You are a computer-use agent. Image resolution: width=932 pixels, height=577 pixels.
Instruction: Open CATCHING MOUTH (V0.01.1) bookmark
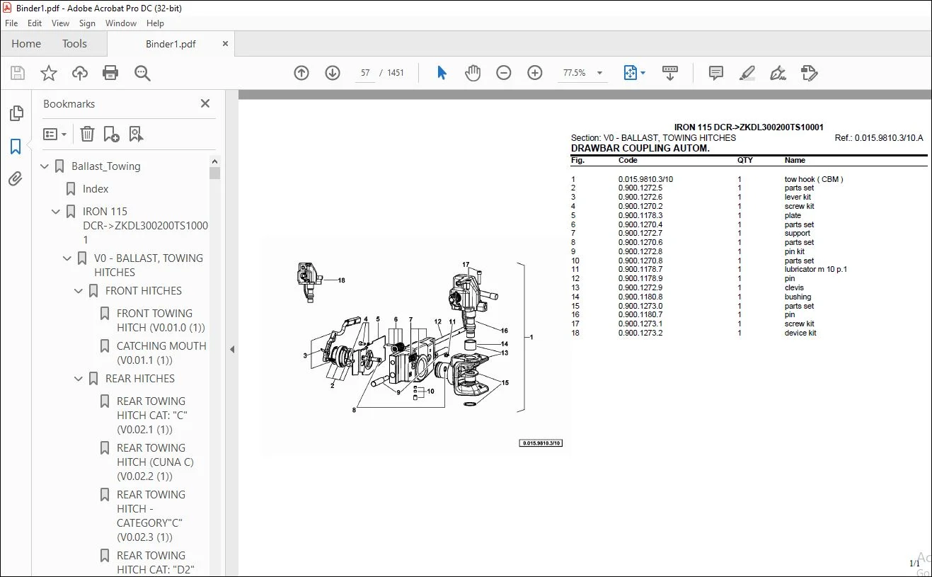tap(161, 353)
